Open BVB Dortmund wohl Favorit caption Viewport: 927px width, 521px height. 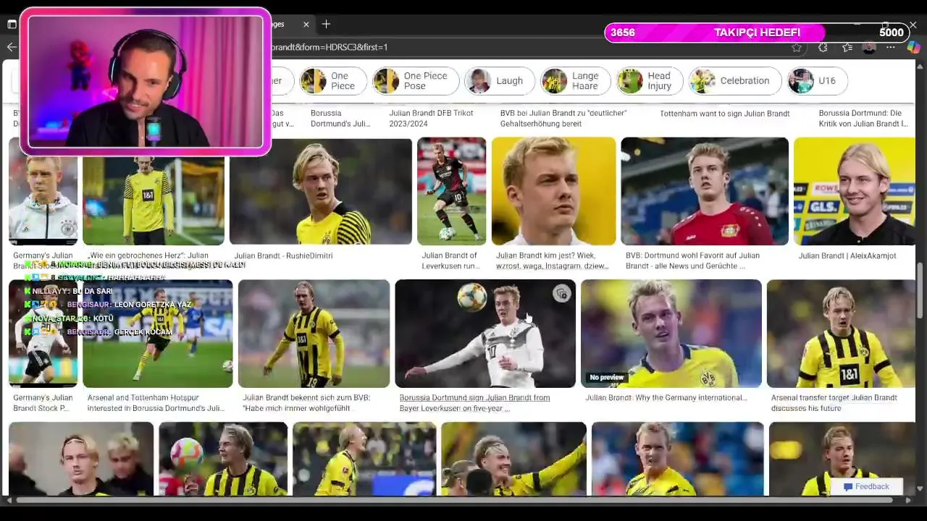pyautogui.click(x=692, y=260)
